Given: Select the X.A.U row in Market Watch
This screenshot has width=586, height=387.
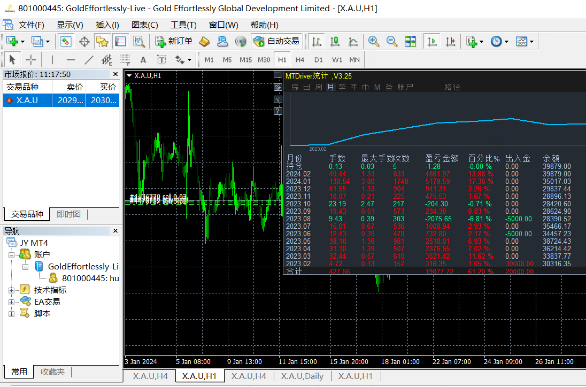Looking at the screenshot, I should 61,100.
